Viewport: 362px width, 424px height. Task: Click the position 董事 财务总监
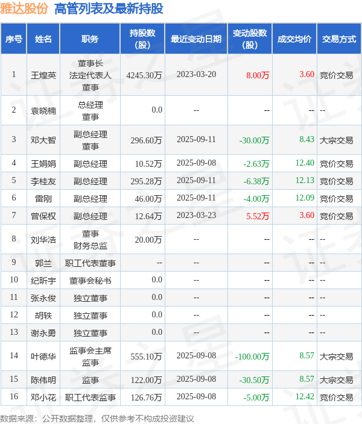coord(91,240)
